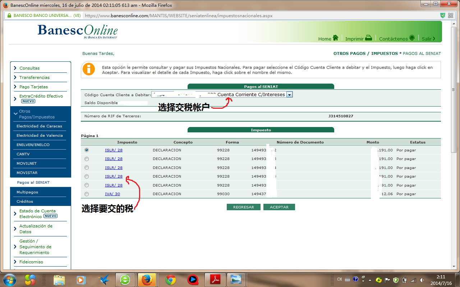This screenshot has width=460, height=287.
Task: Open Google Chrome from the taskbar
Action: (170, 279)
